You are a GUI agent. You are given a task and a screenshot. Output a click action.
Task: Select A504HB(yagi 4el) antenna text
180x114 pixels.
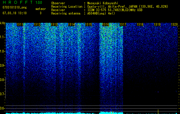pyautogui.click(x=101, y=13)
